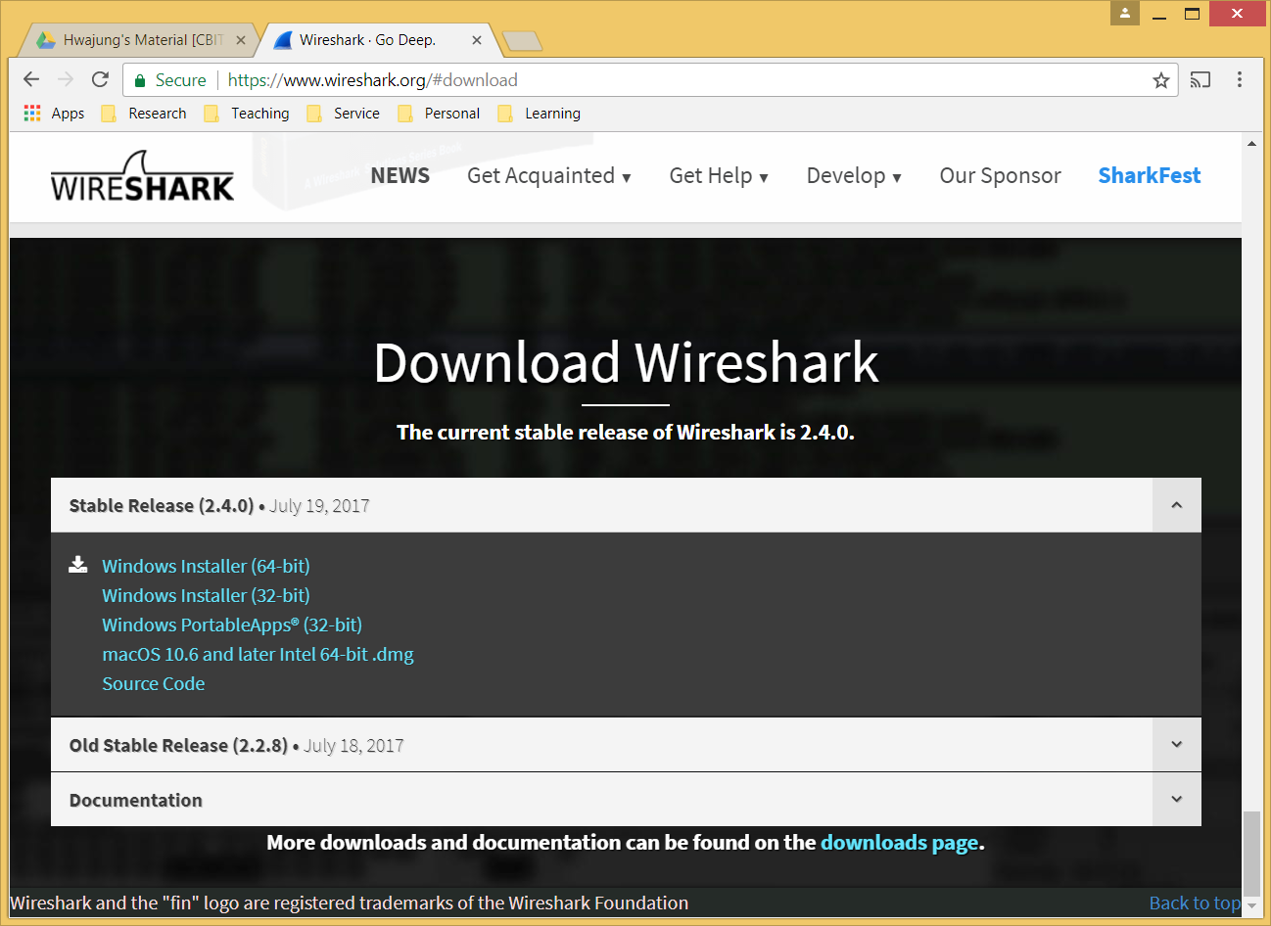
Task: Download macOS 10.6 Intel 64-bit .dmg
Action: pyautogui.click(x=258, y=654)
